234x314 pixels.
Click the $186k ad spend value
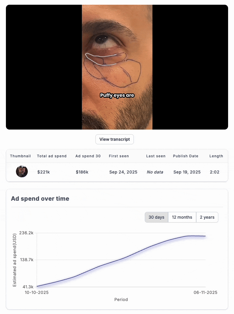[82, 172]
